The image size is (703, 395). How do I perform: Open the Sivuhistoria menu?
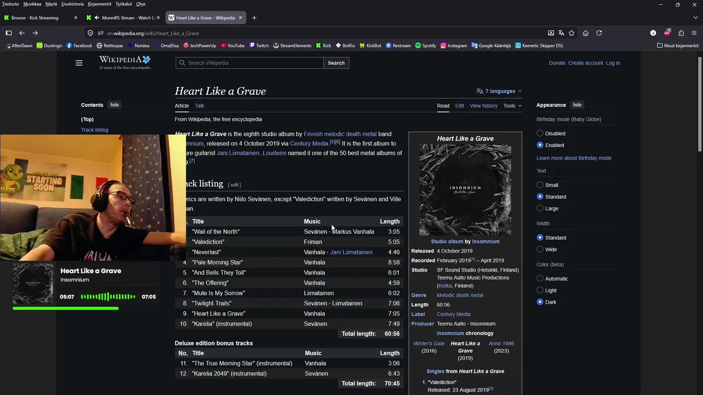click(x=72, y=4)
